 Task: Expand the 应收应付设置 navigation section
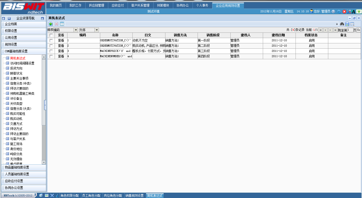pyautogui.click(x=24, y=181)
